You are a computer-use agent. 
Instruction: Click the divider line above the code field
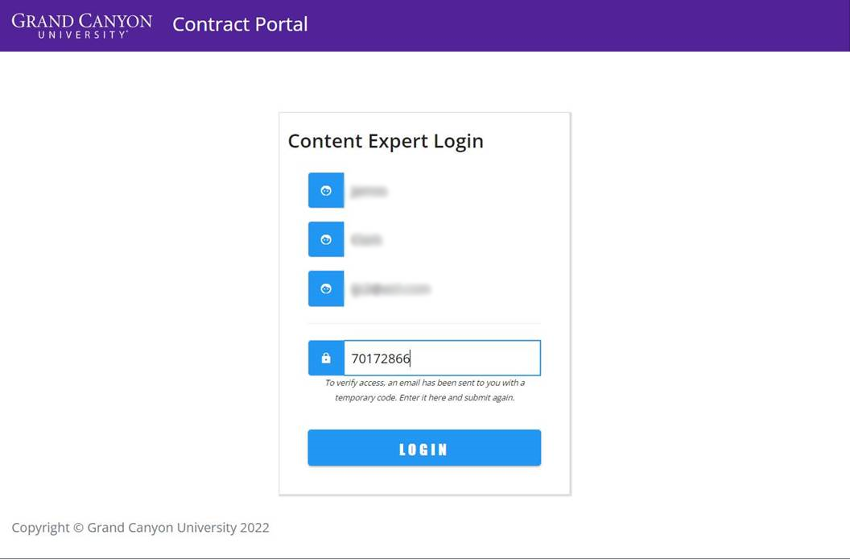pos(424,323)
